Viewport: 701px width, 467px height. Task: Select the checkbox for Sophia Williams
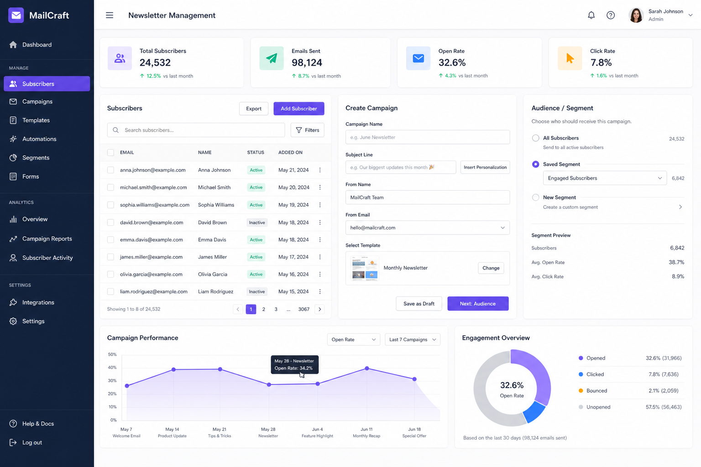pyautogui.click(x=110, y=205)
